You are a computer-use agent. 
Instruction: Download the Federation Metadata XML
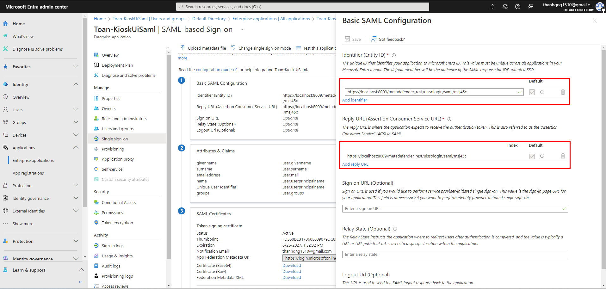click(292, 277)
